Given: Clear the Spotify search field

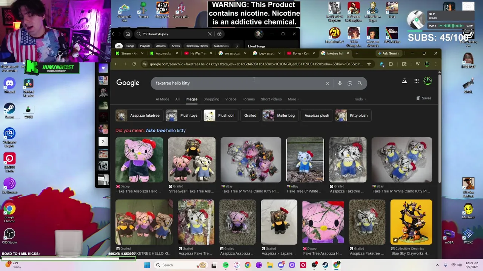Looking at the screenshot, I should click(210, 34).
